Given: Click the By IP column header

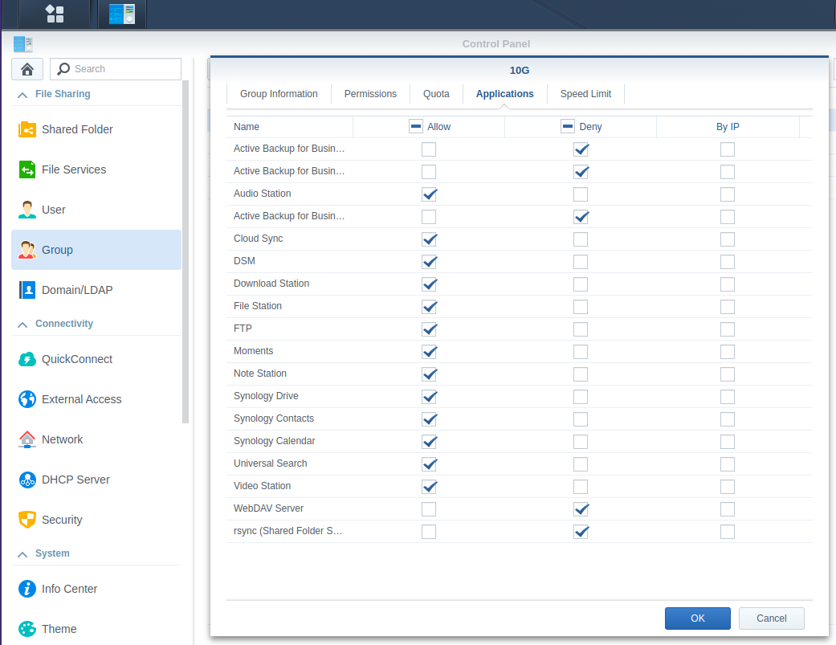Looking at the screenshot, I should point(728,127).
